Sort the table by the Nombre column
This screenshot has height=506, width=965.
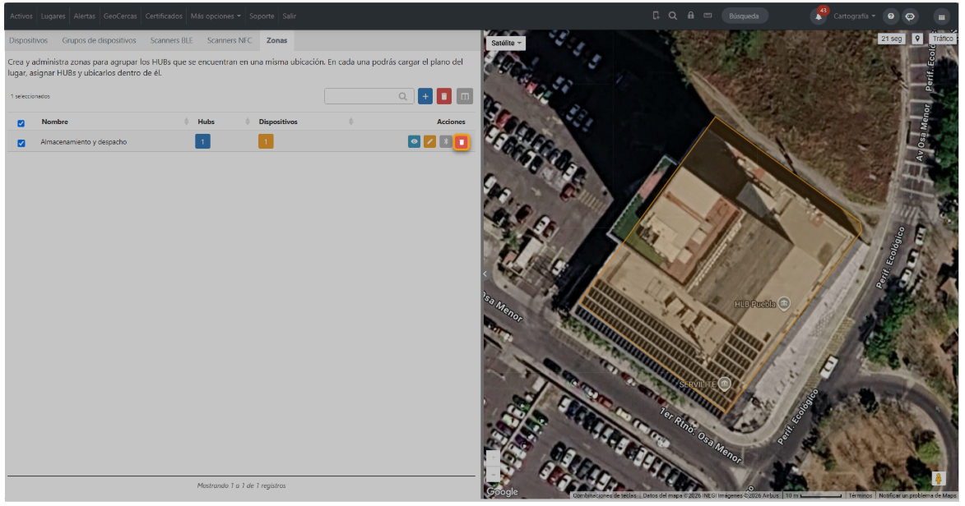click(114, 122)
